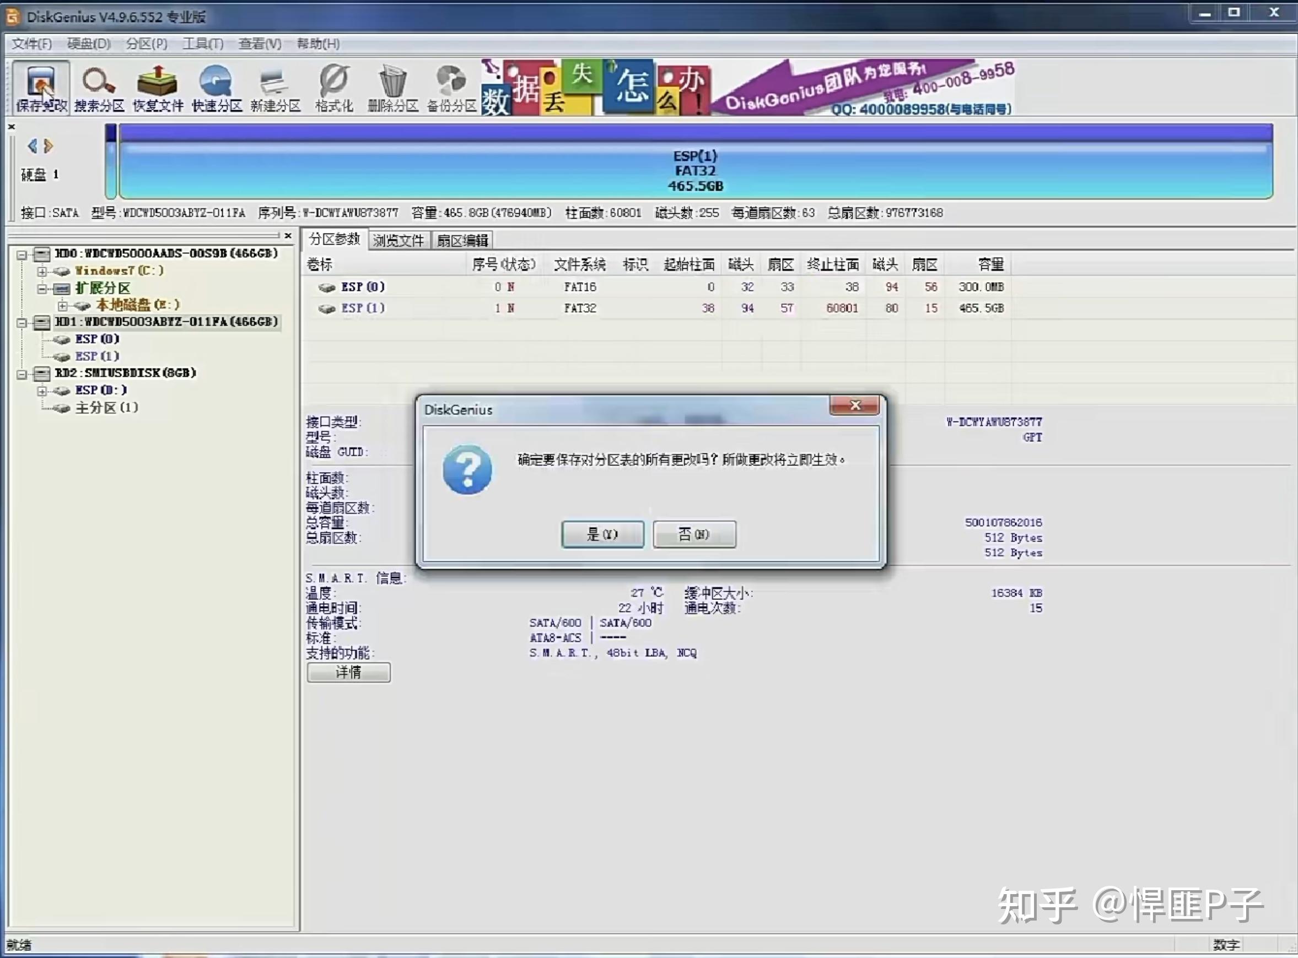Select HD0:WDCWD5000AADS-00S9B disk in tree
This screenshot has width=1298, height=958.
point(166,253)
